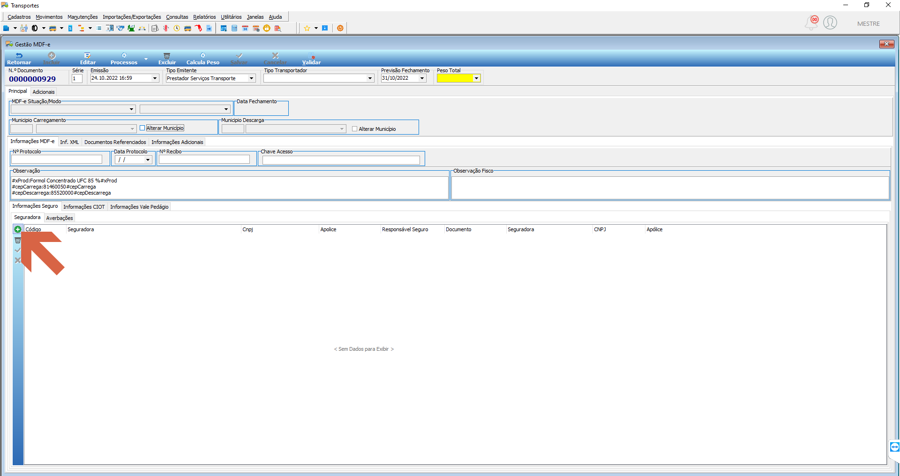Open the Movimentos menu
The image size is (900, 476).
click(x=49, y=17)
